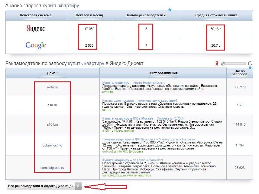Click the green a101.ru Новостройки URL
Screen dimensions: 259x194
pos(118,130)
